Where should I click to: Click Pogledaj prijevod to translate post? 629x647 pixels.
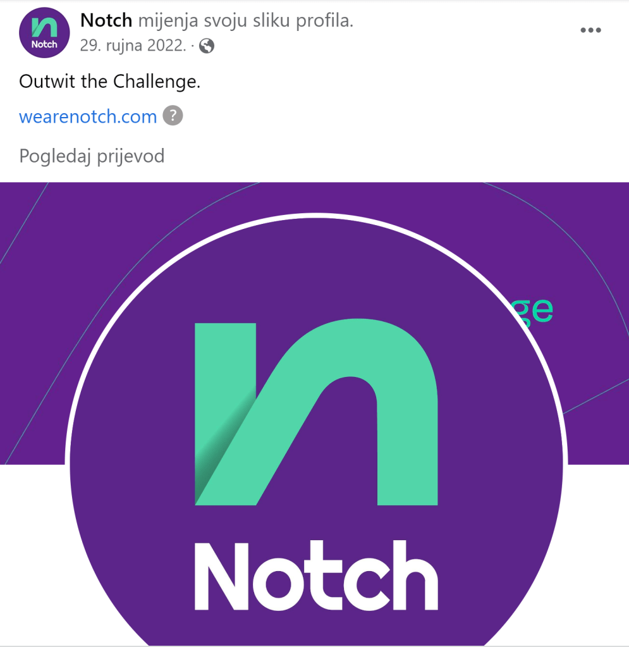(92, 156)
